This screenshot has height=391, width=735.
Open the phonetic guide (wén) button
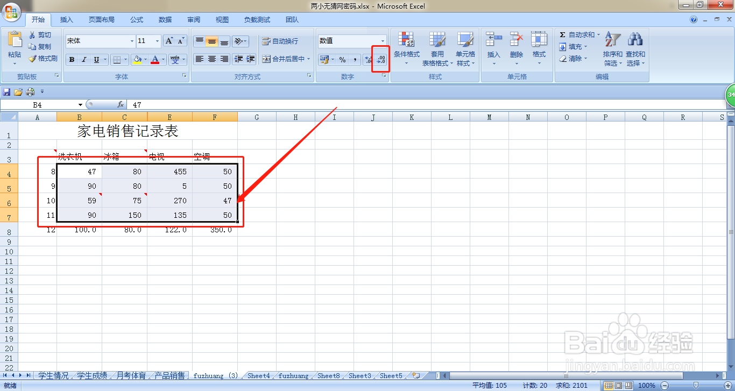[175, 59]
